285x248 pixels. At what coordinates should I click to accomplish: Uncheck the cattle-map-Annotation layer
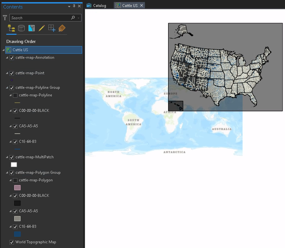click(x=12, y=58)
